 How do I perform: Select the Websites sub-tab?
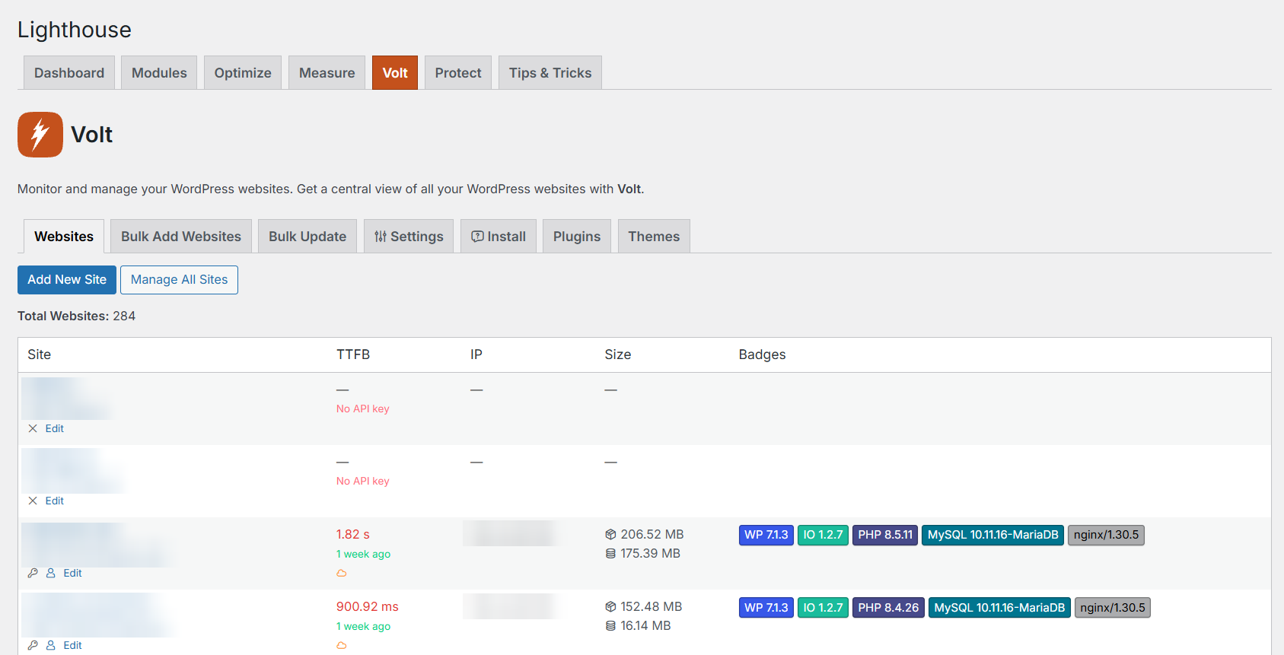click(64, 236)
